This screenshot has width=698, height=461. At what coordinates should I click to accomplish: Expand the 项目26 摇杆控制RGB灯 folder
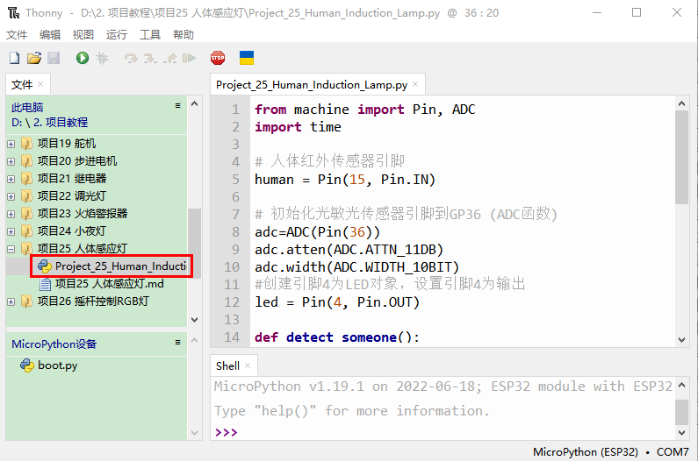click(x=11, y=301)
